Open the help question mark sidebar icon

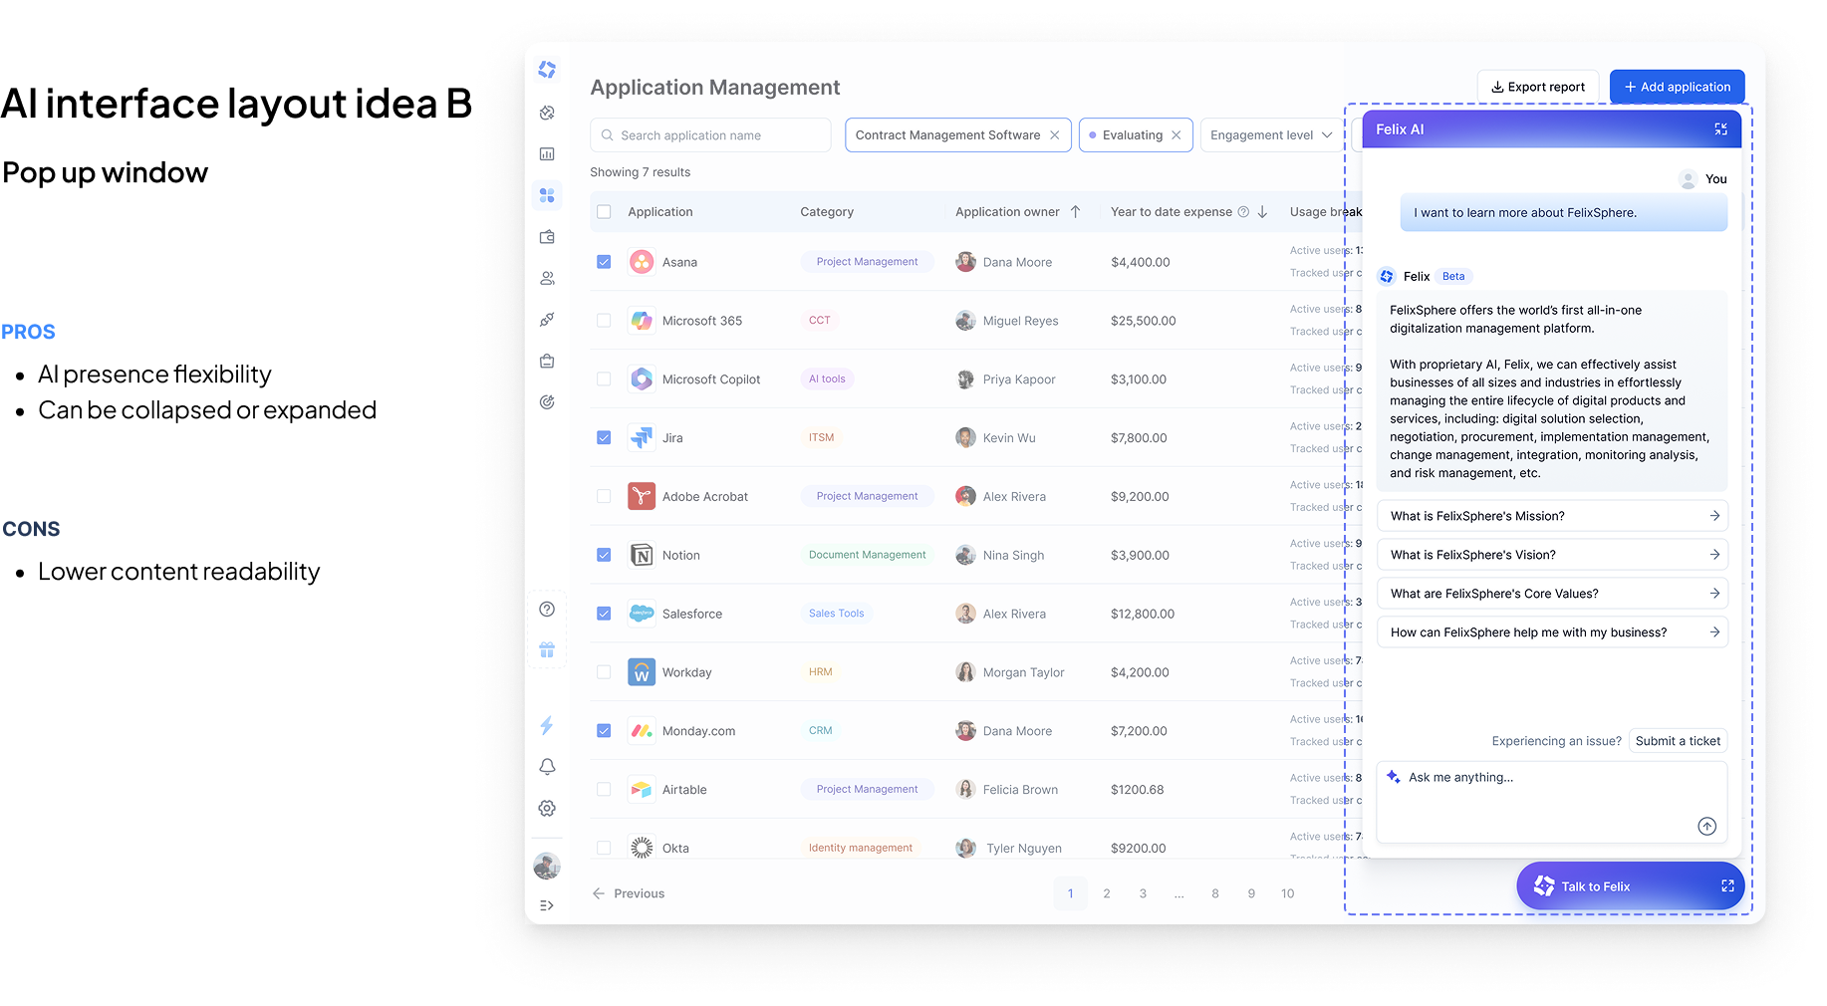click(x=547, y=610)
